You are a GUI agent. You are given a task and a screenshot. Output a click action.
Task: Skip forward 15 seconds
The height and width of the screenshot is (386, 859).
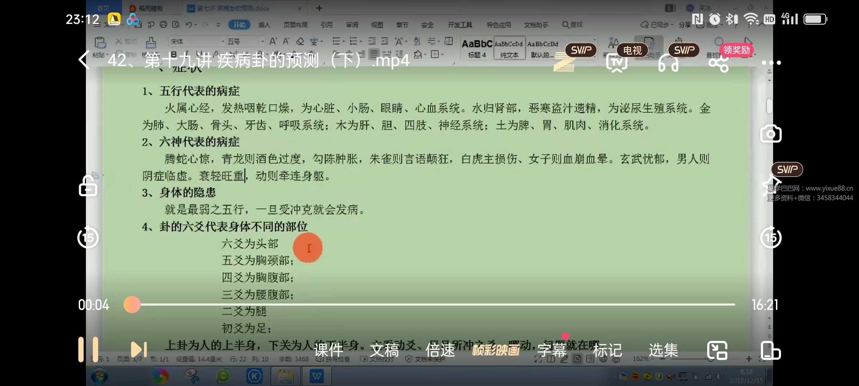point(771,237)
